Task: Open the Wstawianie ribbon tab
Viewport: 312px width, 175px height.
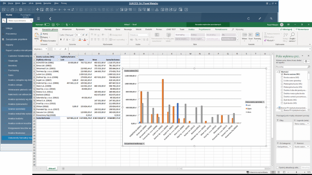Action: click(67, 29)
